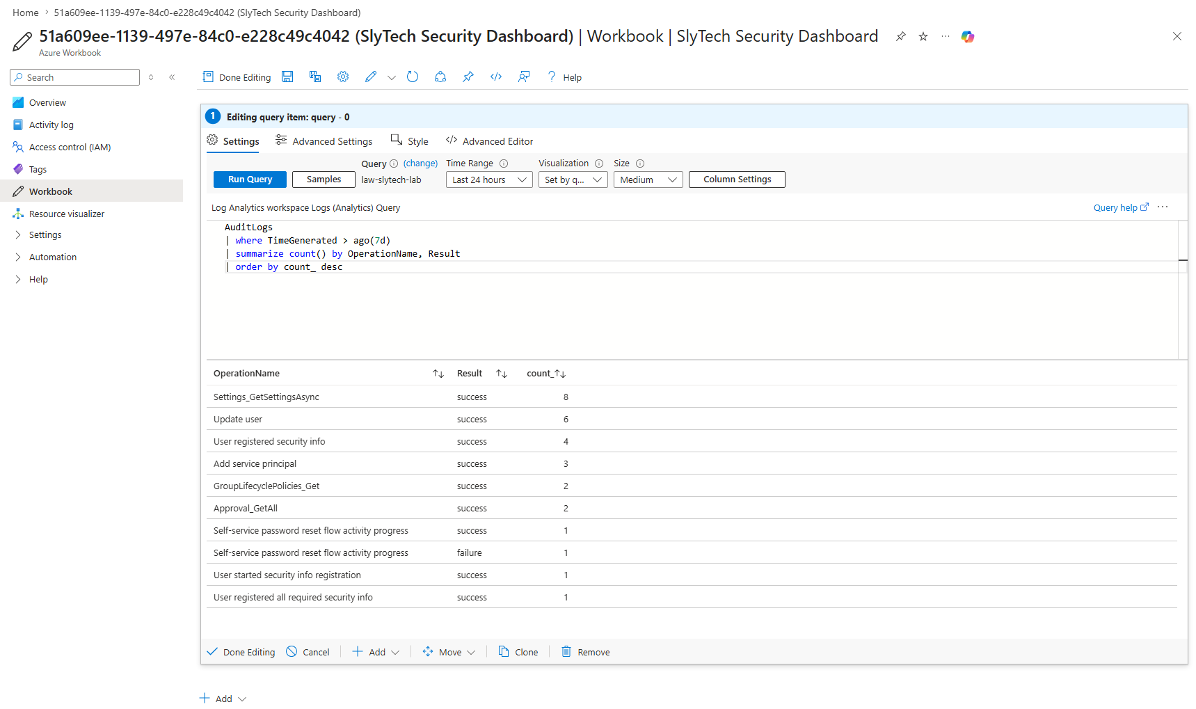This screenshot has width=1196, height=709.
Task: Collapse the left navigation pane
Action: point(172,77)
